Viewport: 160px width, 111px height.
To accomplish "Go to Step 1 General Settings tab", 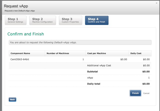I will point(15,20).
